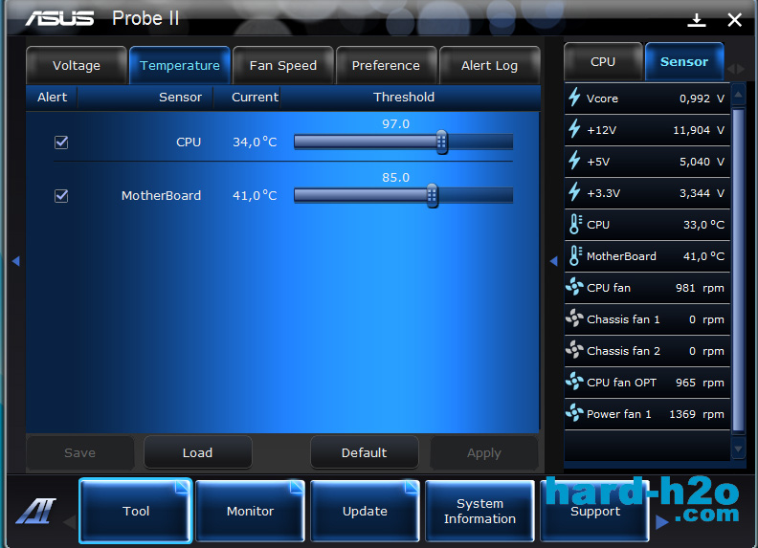Click the ASUS logo in title bar
Viewport: 758px width, 548px height.
click(x=59, y=18)
